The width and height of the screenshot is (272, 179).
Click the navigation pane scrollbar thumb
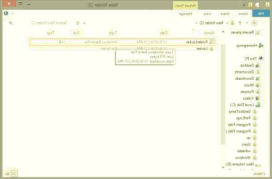223,94
